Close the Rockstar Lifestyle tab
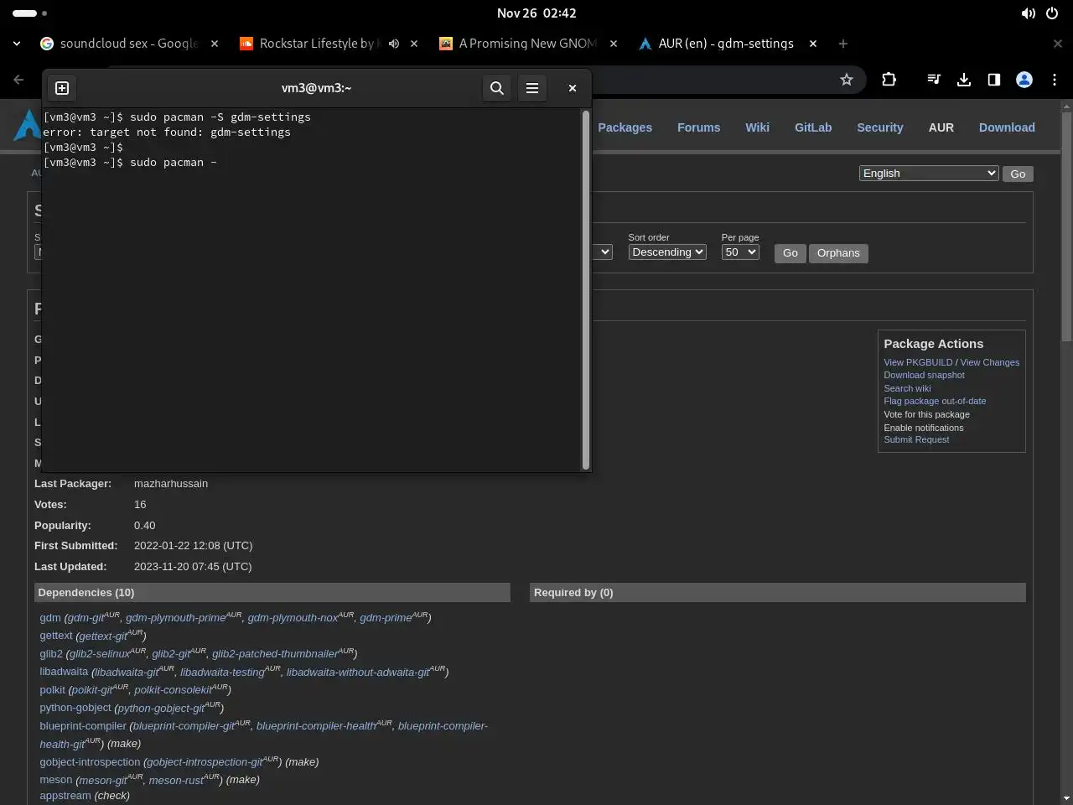Viewport: 1073px width, 805px height. 414,44
